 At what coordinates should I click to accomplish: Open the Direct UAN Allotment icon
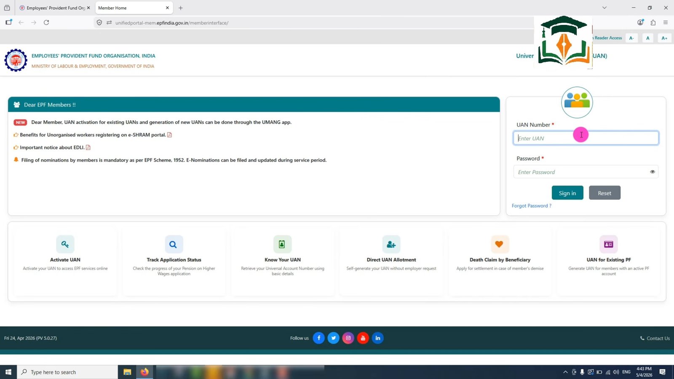pyautogui.click(x=391, y=244)
